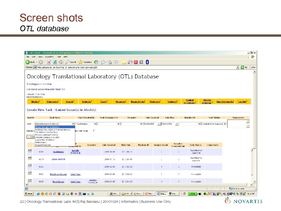
Task: Print the page using the printer icon
Action: click(110, 62)
